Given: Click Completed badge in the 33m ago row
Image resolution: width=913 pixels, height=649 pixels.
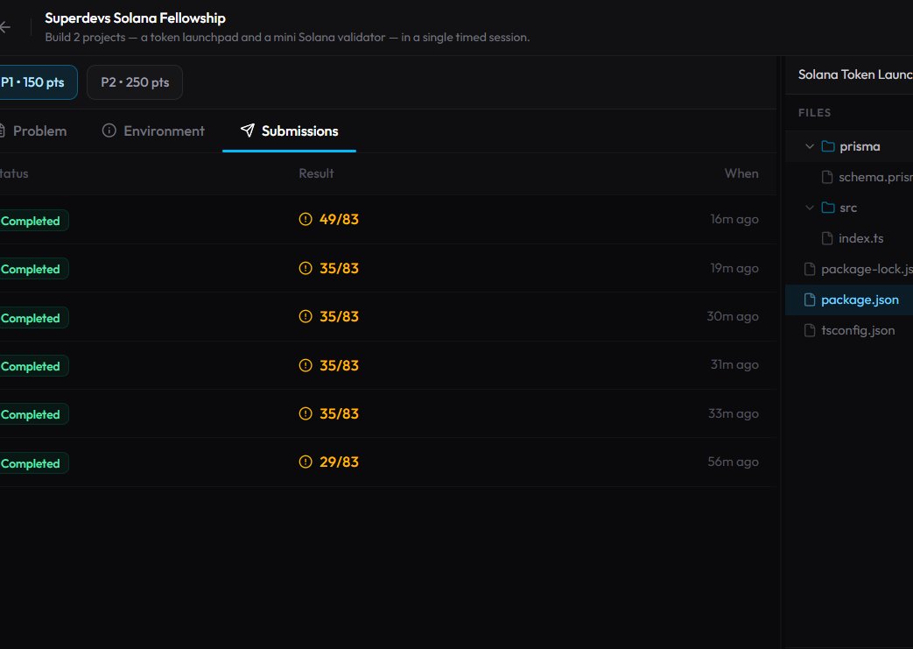Looking at the screenshot, I should (x=34, y=415).
